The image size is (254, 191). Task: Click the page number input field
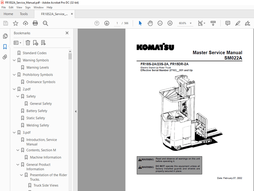(117, 23)
